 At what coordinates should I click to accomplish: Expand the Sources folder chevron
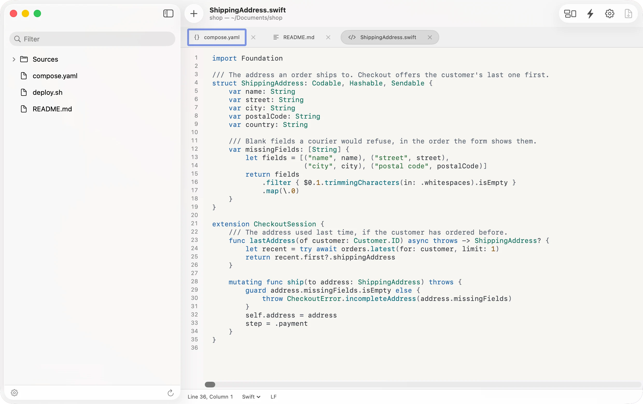click(14, 59)
